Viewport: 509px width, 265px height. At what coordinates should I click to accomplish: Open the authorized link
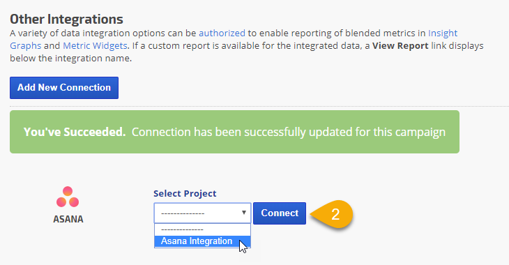(222, 33)
